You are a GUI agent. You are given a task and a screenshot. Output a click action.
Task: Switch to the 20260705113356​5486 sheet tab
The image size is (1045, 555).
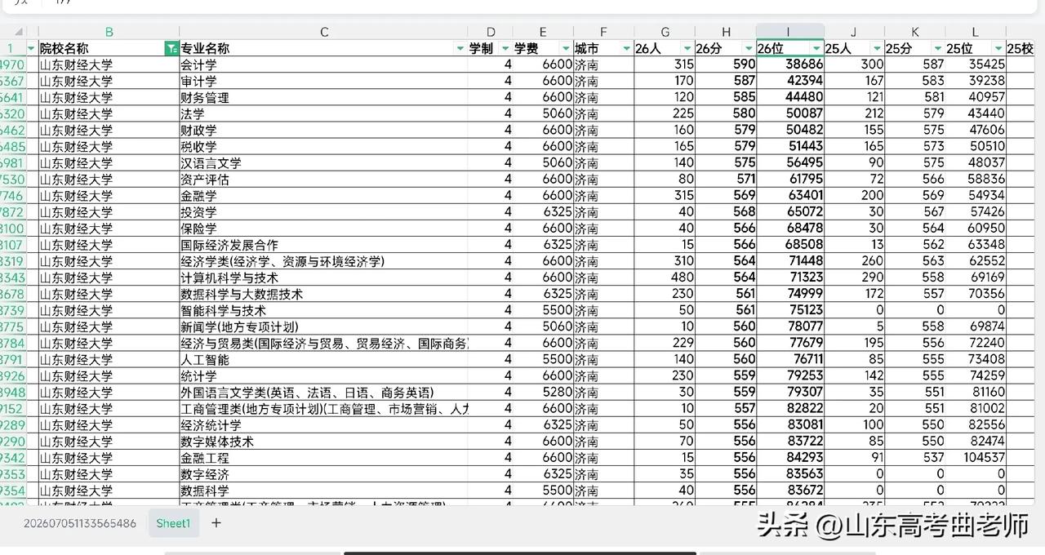[80, 523]
